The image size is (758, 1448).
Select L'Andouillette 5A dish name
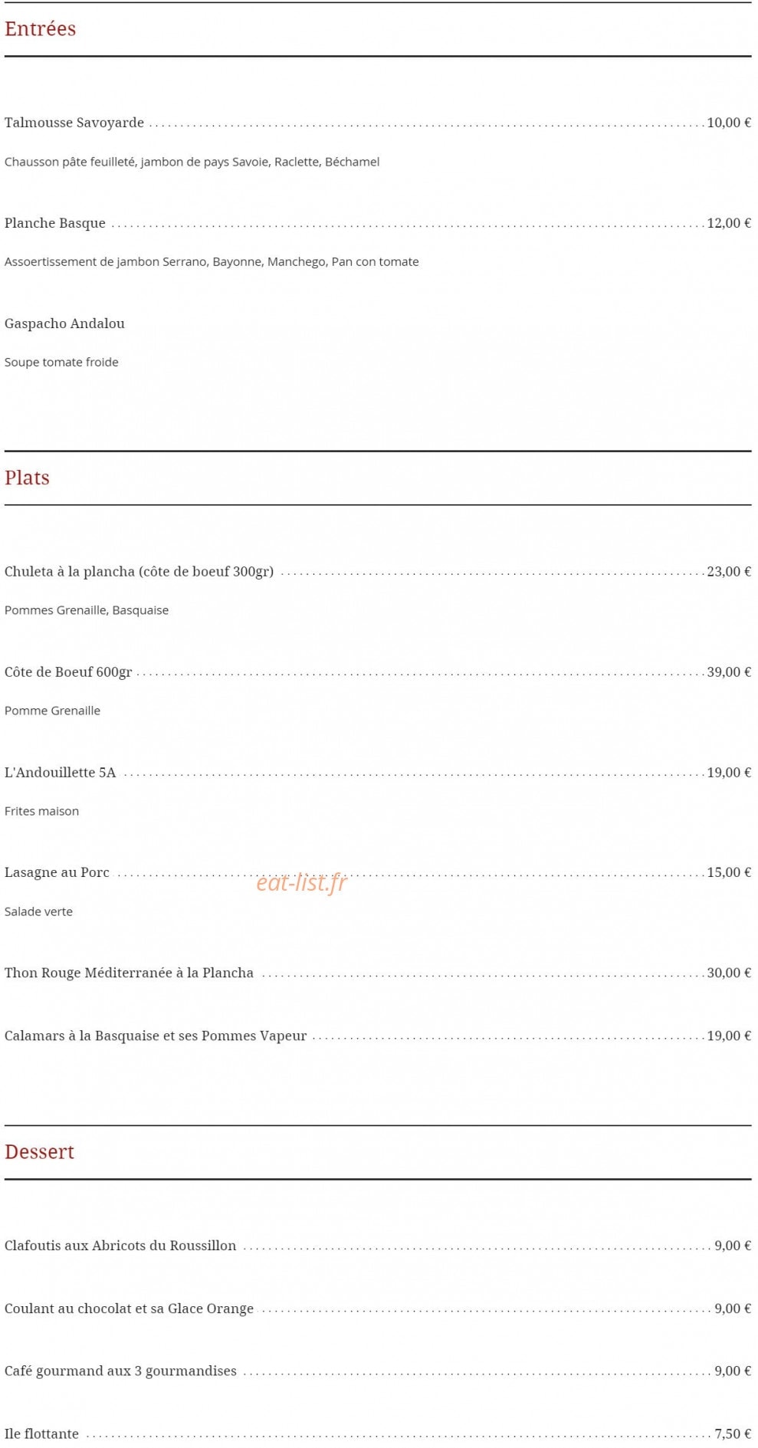tap(61, 773)
